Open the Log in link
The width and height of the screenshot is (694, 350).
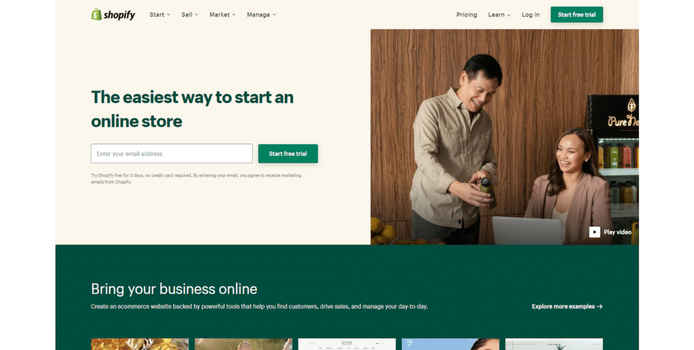(x=530, y=15)
